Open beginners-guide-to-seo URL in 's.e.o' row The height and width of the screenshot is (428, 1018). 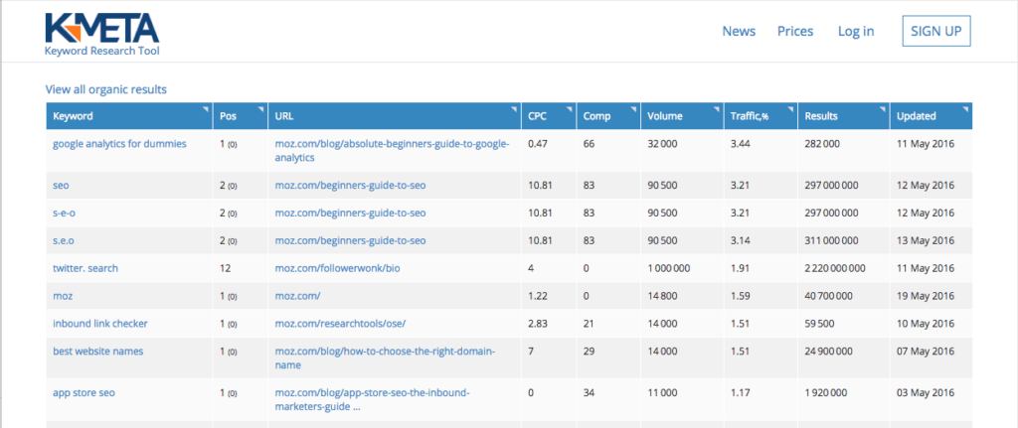(x=351, y=240)
